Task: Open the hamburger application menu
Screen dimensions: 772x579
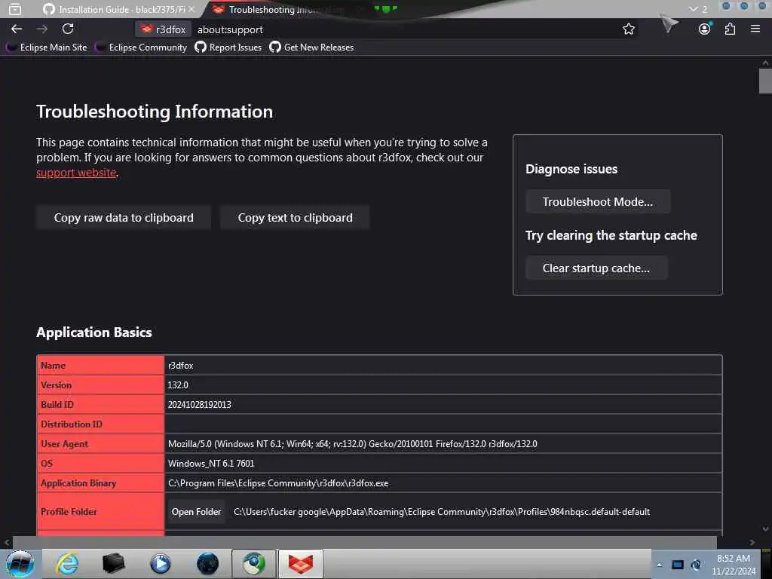Action: tap(755, 29)
